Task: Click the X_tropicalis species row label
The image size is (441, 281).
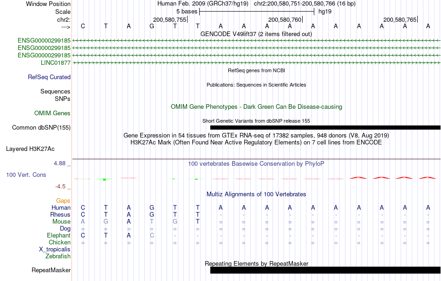Action: (55, 250)
